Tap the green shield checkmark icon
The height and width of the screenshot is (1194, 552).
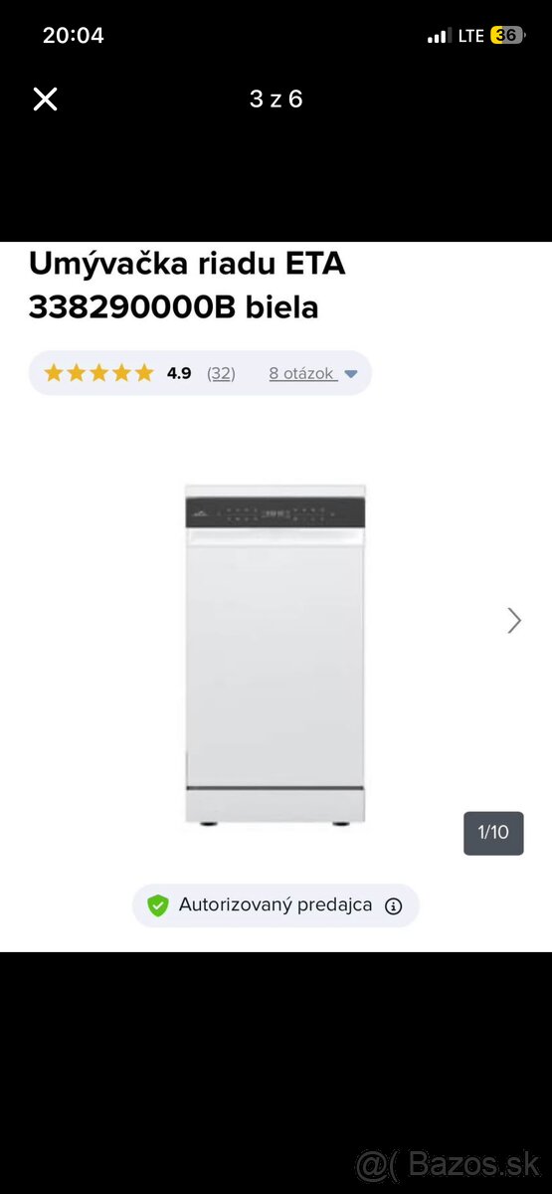pos(157,905)
